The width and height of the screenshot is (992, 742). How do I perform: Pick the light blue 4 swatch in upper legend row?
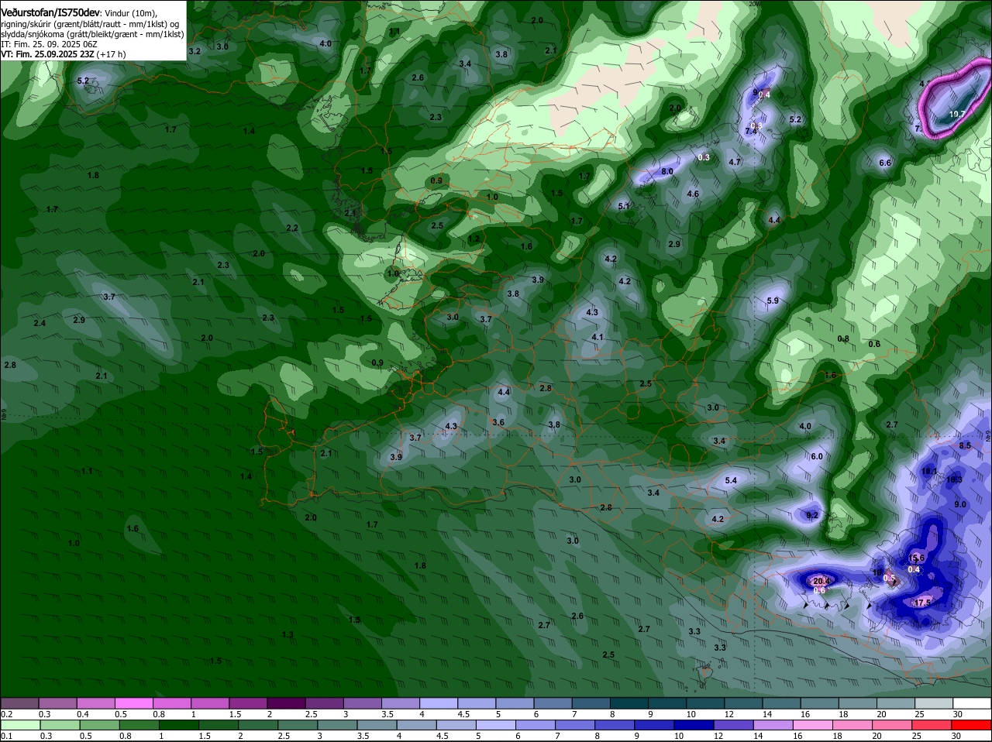click(439, 703)
